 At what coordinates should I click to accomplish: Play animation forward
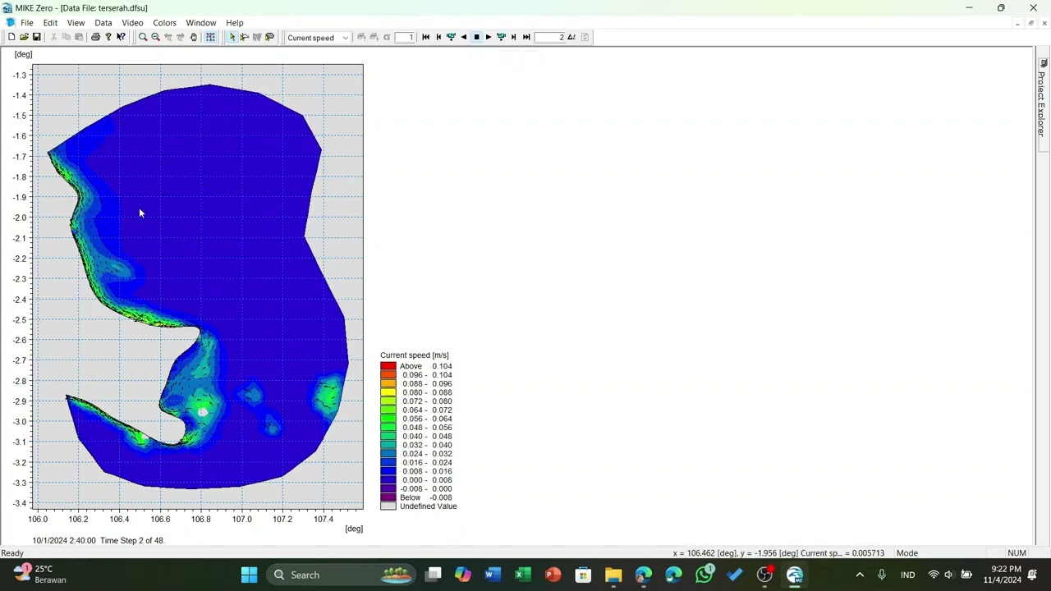click(489, 37)
